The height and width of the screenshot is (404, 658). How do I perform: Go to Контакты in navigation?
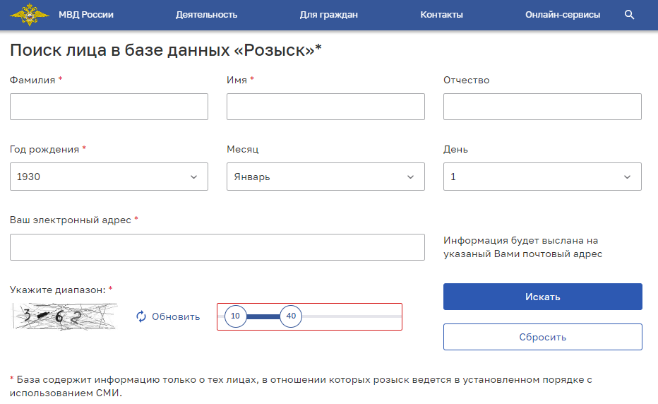point(441,15)
